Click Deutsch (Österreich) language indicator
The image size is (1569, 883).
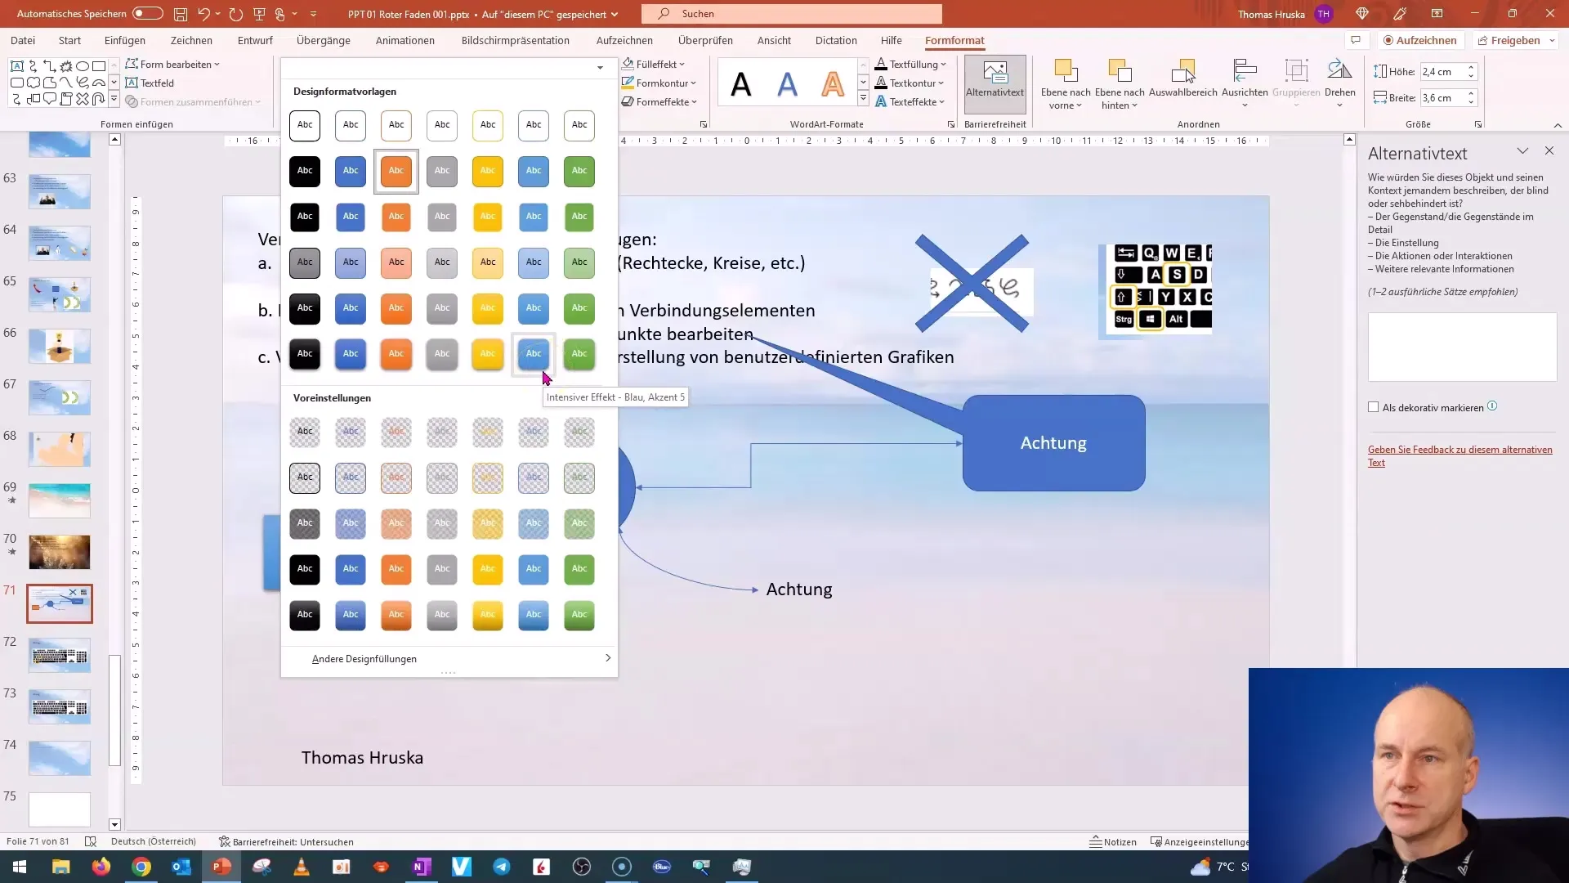point(154,842)
